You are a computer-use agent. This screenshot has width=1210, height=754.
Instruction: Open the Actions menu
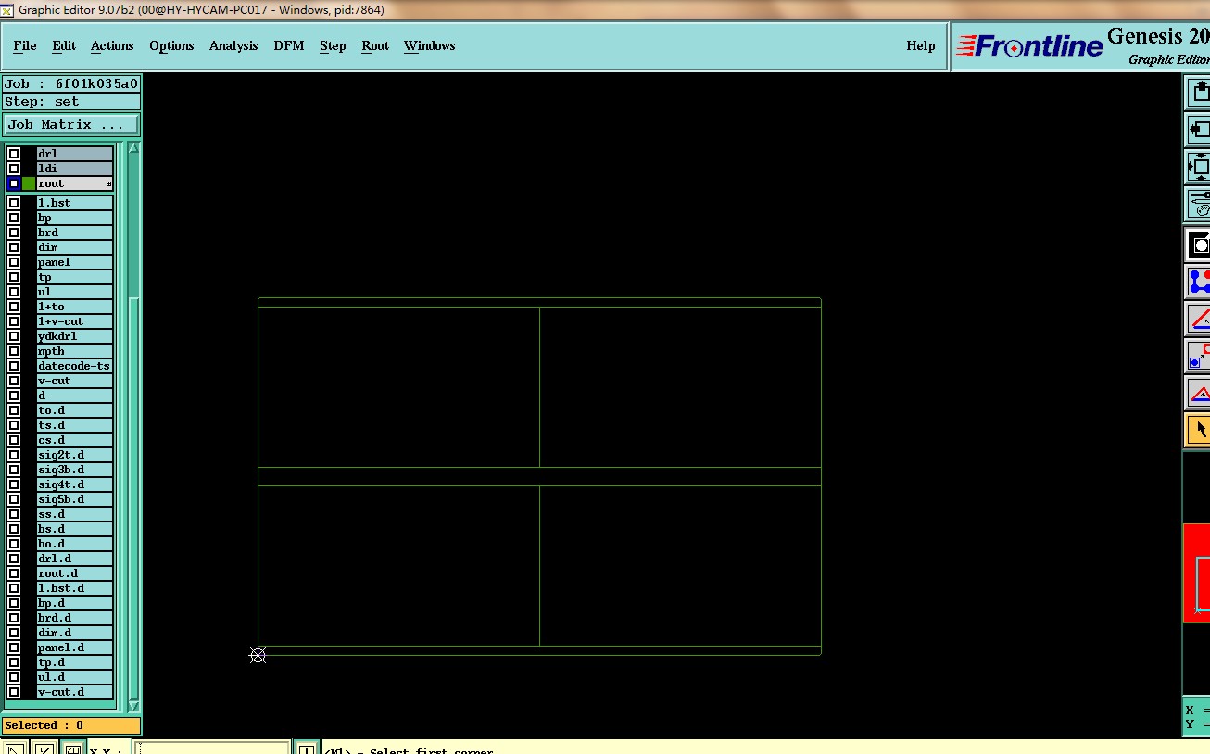[x=112, y=45]
